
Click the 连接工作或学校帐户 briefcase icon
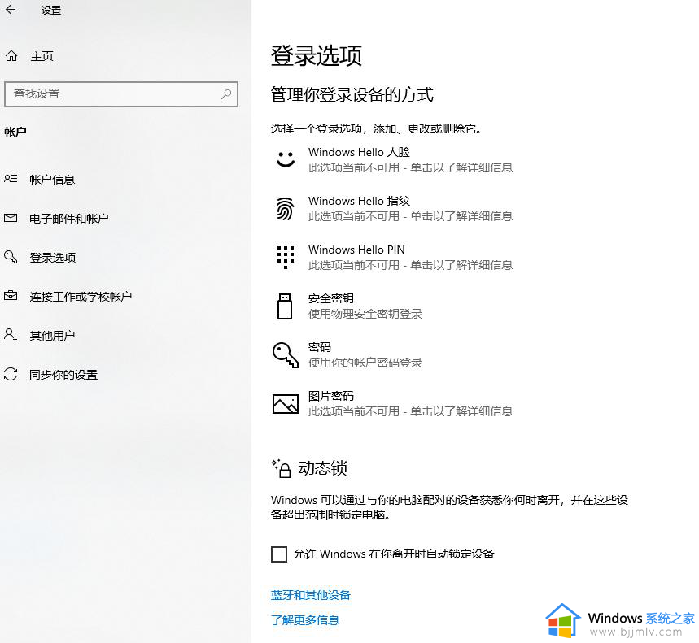pyautogui.click(x=11, y=295)
